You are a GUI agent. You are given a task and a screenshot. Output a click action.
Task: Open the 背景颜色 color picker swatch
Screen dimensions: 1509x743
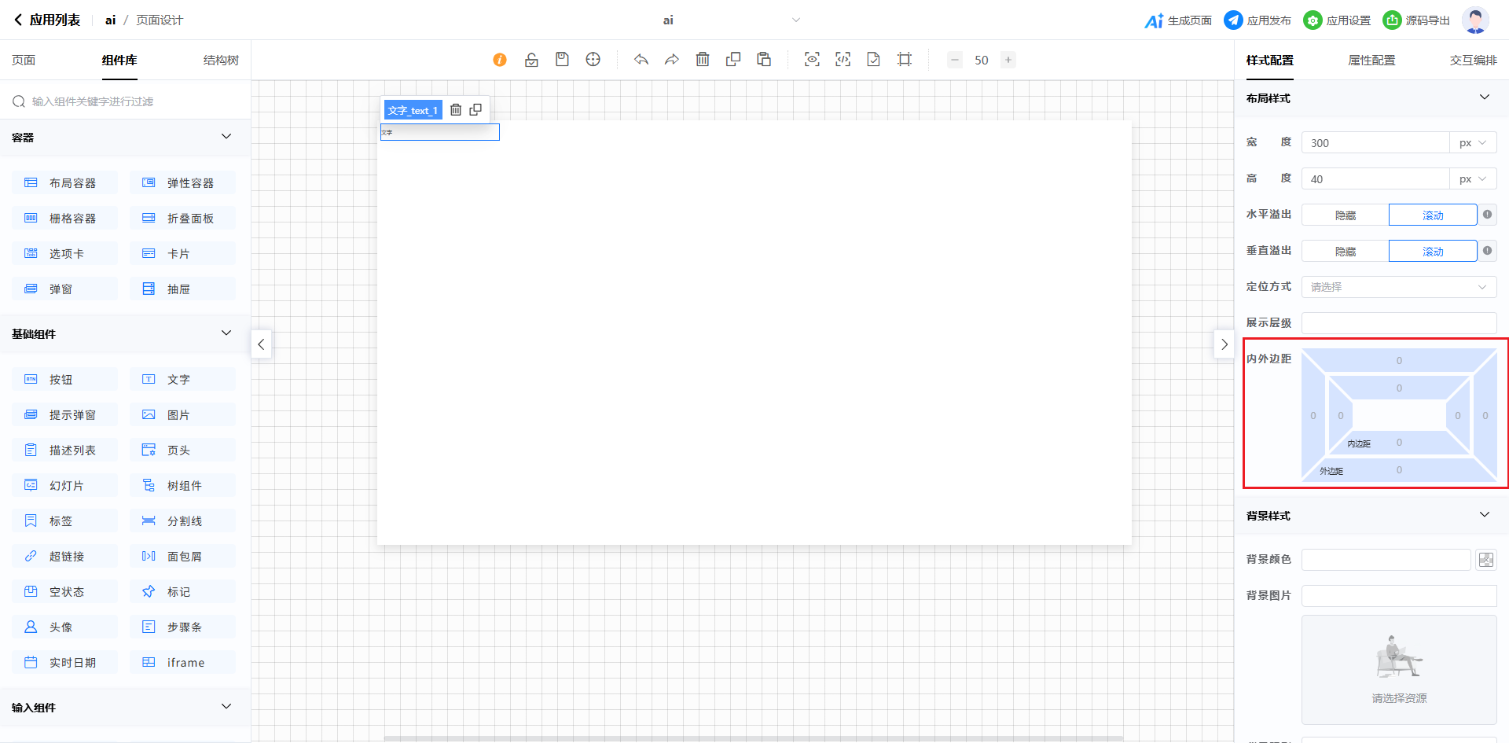[x=1485, y=560]
